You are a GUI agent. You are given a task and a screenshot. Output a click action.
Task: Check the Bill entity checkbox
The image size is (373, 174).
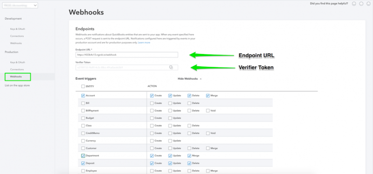click(x=83, y=103)
